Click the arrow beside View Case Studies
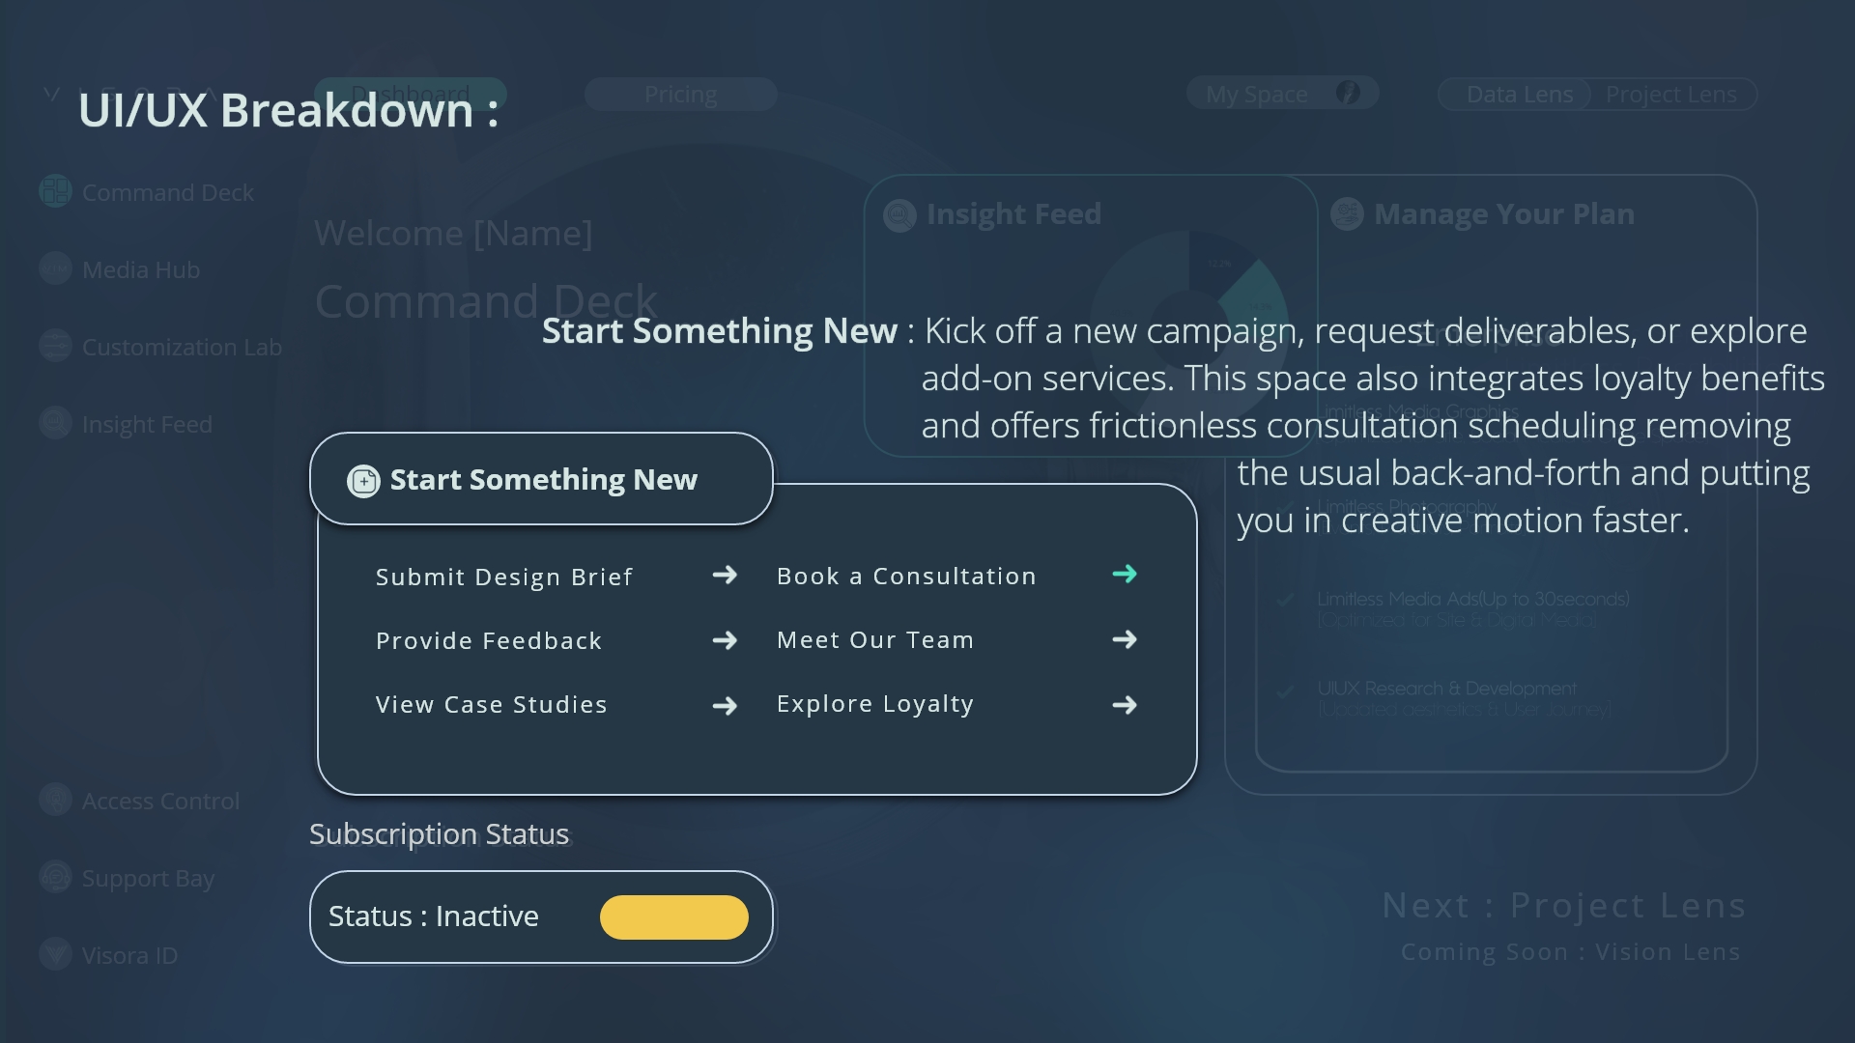The image size is (1855, 1043). (725, 706)
